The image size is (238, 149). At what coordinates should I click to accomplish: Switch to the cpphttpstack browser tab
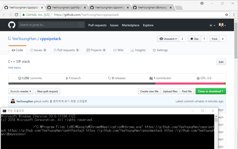click(66, 7)
